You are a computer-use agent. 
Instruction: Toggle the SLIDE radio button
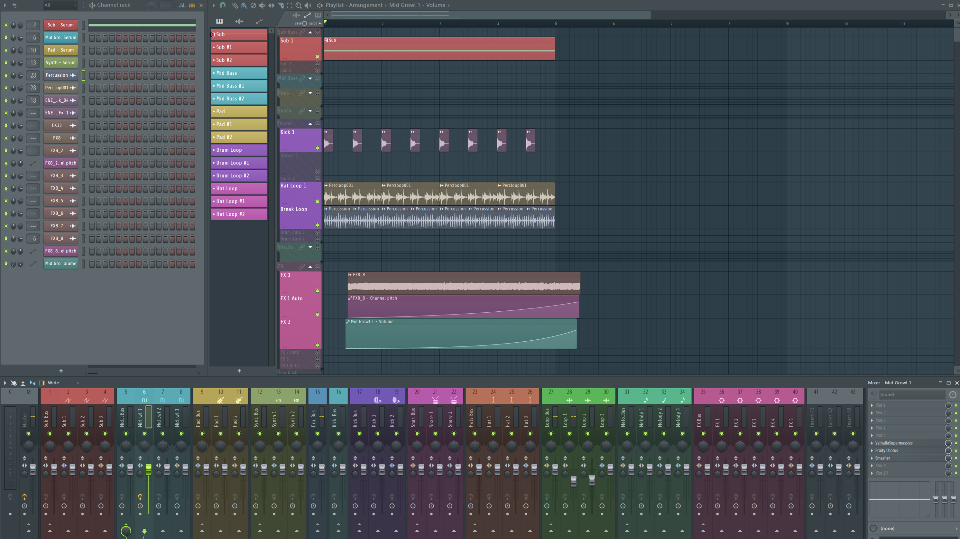point(320,23)
